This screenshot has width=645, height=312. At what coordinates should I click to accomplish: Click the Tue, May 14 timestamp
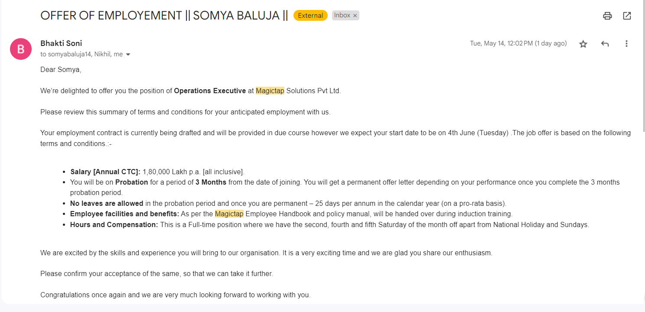pyautogui.click(x=518, y=43)
